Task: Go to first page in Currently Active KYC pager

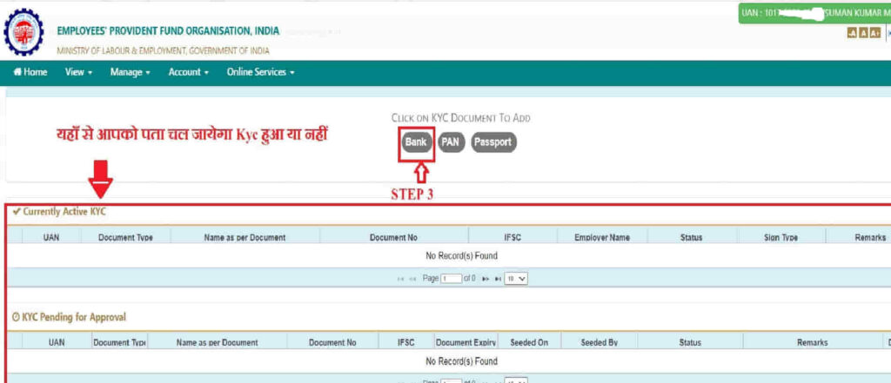Action: pyautogui.click(x=402, y=279)
